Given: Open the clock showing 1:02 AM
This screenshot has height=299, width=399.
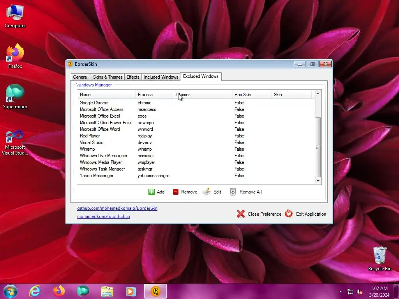Looking at the screenshot, I should point(379,292).
